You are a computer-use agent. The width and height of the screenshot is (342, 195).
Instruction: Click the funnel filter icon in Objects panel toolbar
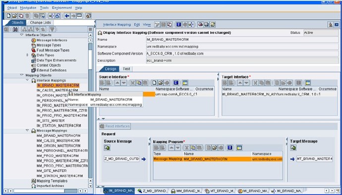[52, 29]
